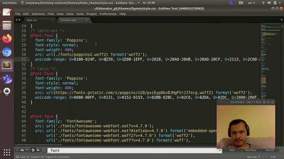Open the network indicator in top bar
This screenshot has width=284, height=159.
[263, 3]
